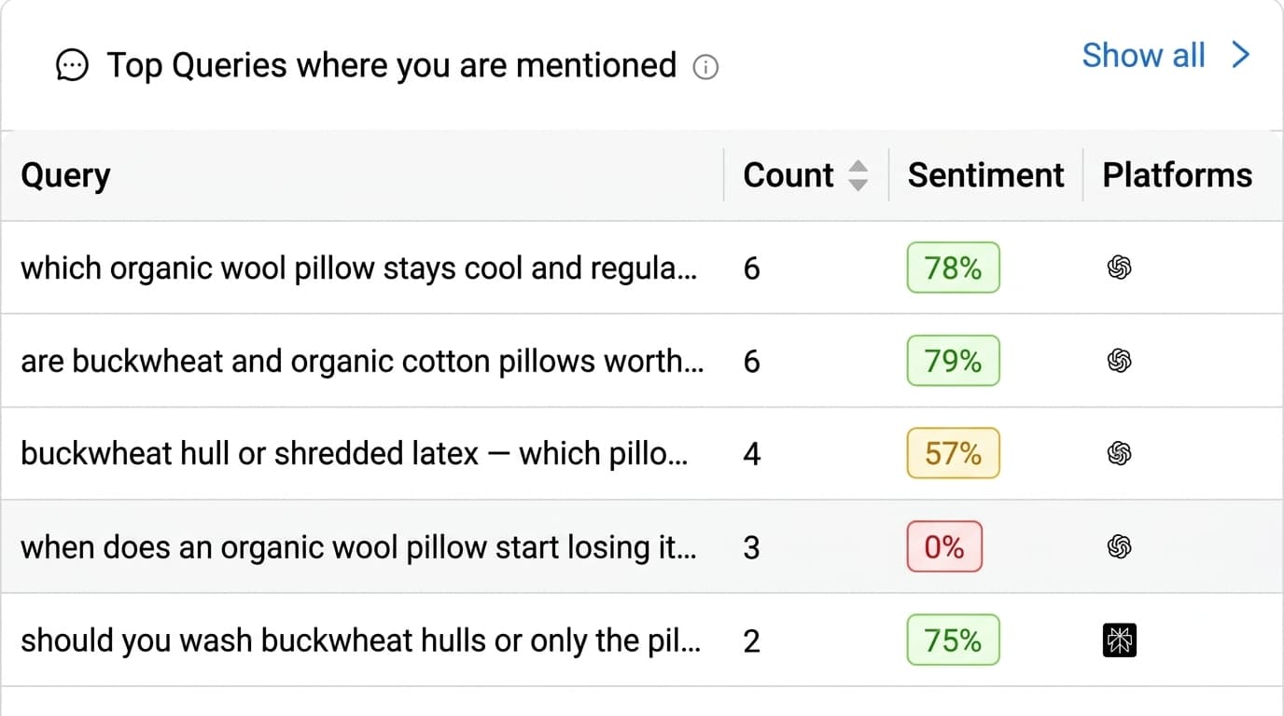Open the Show all link

click(x=1143, y=56)
